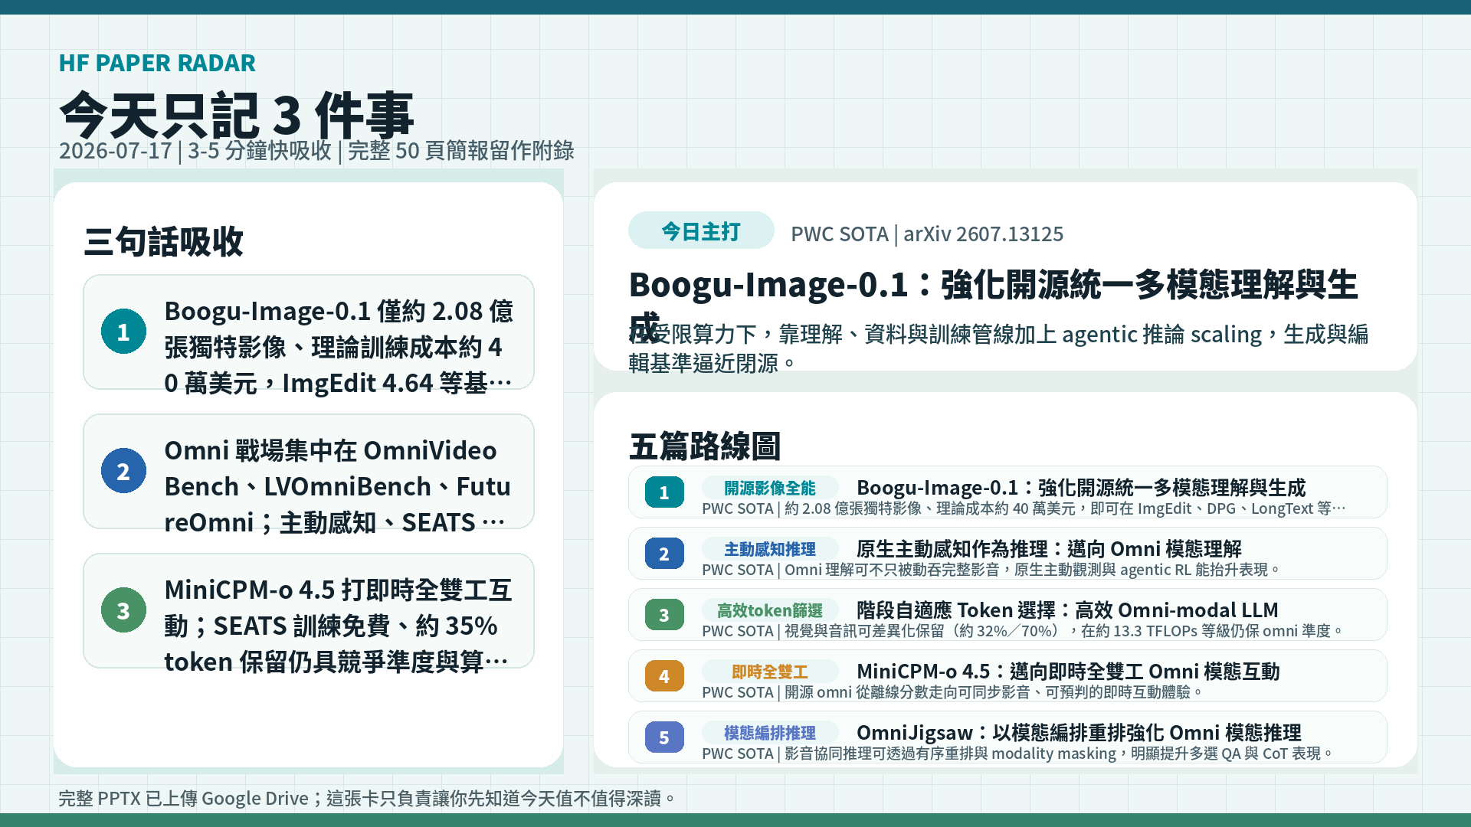Viewport: 1471px width, 827px height.
Task: Click the 五篇路線圖 heading
Action: [x=705, y=446]
